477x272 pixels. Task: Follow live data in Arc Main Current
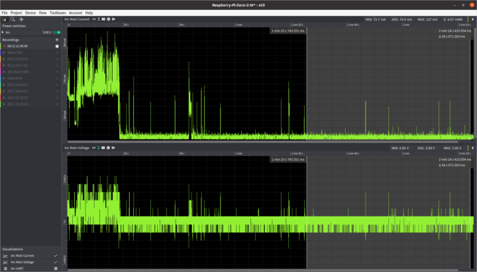coord(113,19)
